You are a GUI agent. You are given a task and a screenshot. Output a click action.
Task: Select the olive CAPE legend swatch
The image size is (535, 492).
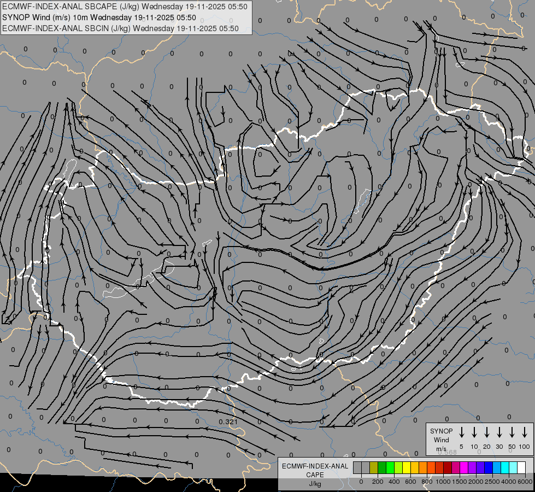(x=374, y=467)
